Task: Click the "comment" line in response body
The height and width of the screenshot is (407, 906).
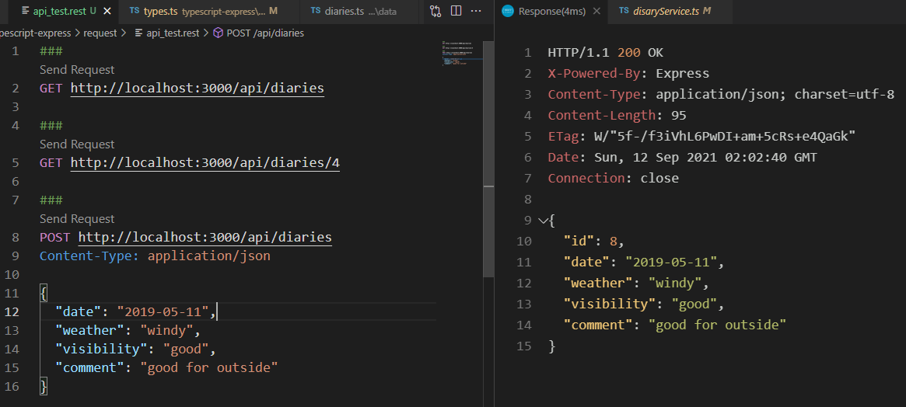Action: (x=675, y=325)
